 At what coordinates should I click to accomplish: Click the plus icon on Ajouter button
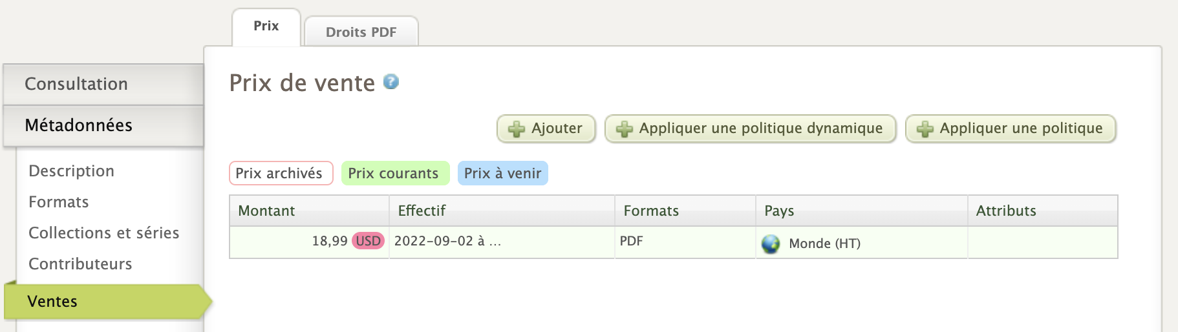pyautogui.click(x=517, y=129)
